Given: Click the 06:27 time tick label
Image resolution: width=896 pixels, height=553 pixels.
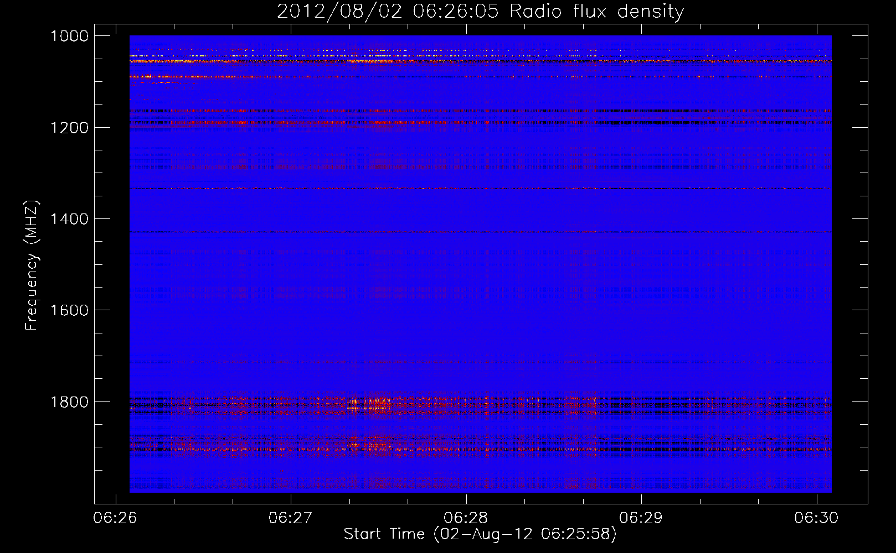Looking at the screenshot, I should click(290, 518).
